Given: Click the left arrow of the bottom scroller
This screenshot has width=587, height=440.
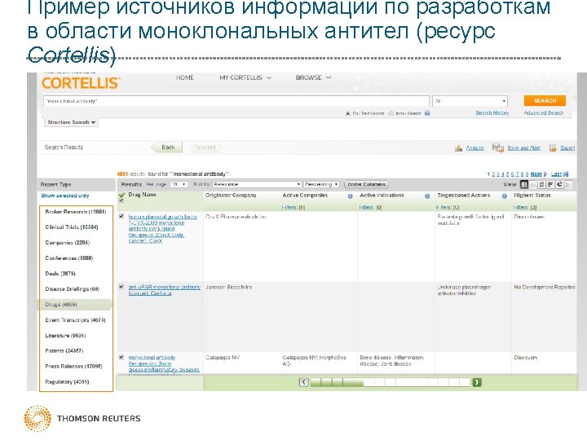Looking at the screenshot, I should coord(304,382).
